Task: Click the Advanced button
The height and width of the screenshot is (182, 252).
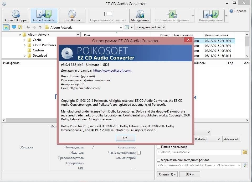Action: pos(231,139)
